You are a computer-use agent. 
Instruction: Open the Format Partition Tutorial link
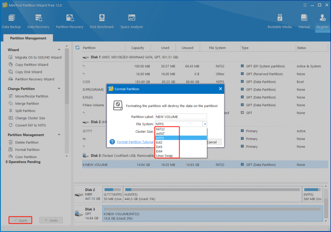click(135, 142)
